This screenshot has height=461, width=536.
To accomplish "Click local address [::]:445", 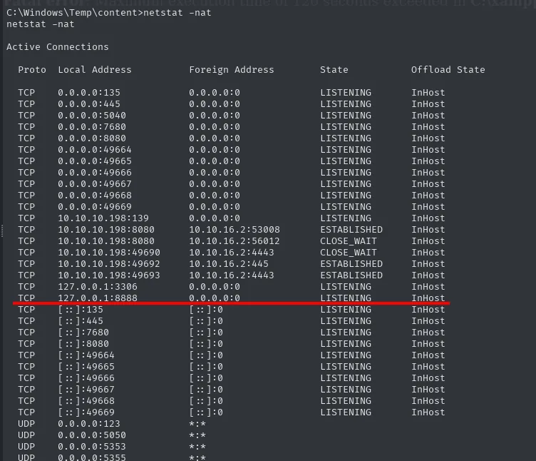I will (x=81, y=321).
